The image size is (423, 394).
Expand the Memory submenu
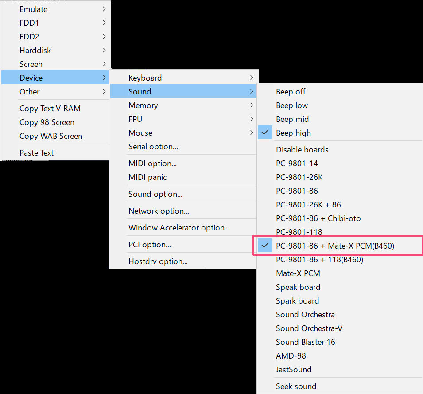click(183, 105)
